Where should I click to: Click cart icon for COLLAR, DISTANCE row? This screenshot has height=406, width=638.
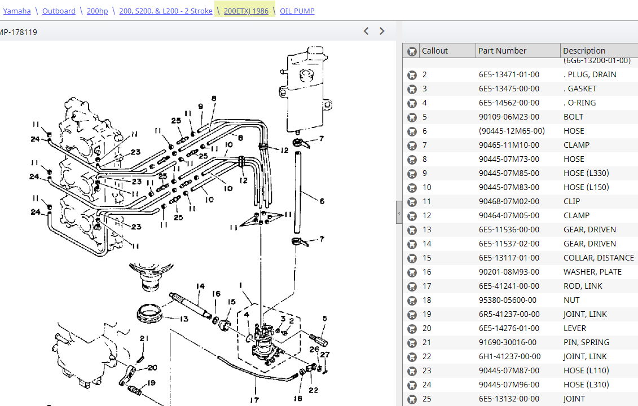pyautogui.click(x=412, y=258)
